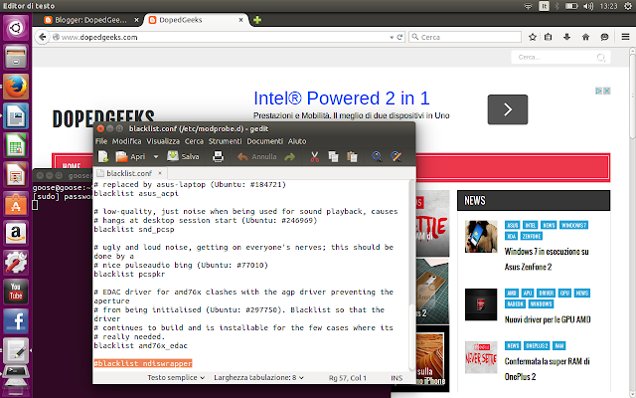Copy the selection in the gedit toolbar
This screenshot has width=636, height=398.
[334, 157]
